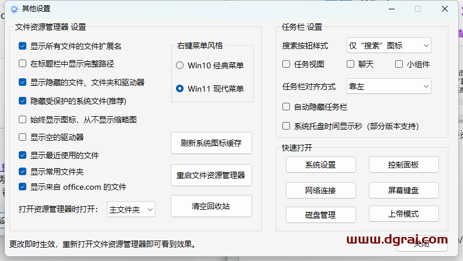This screenshot has width=463, height=261.
Task: Open 控制面板 quick launch button
Action: click(403, 165)
